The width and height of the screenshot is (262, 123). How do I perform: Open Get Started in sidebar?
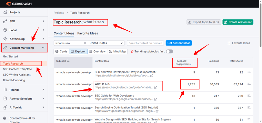(10, 56)
